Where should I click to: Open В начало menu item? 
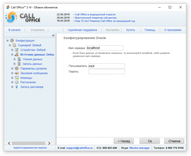click(15, 30)
